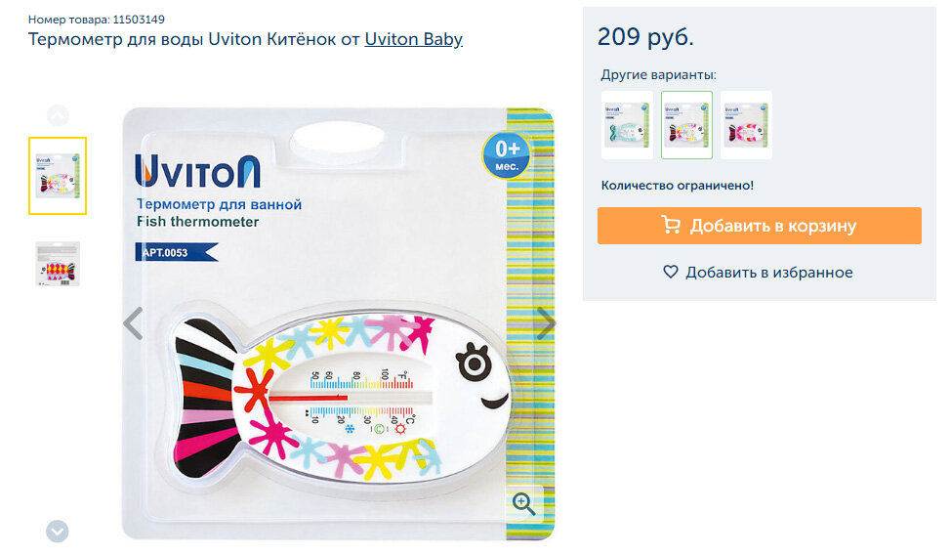The height and width of the screenshot is (555, 951).
Task: Click the thumbnails down arrow
Action: click(58, 532)
